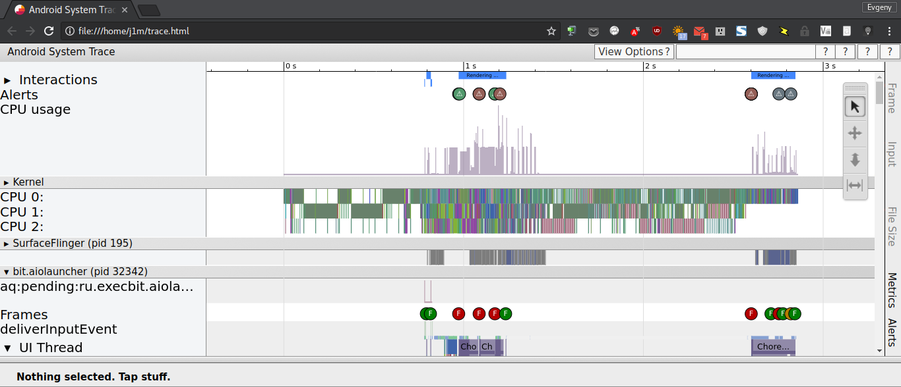Select the last grey alert marker
The image size is (901, 387).
[791, 94]
